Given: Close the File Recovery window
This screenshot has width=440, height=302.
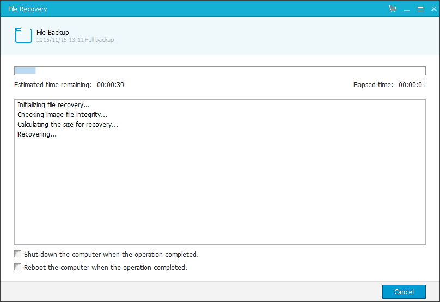Looking at the screenshot, I should click(434, 9).
